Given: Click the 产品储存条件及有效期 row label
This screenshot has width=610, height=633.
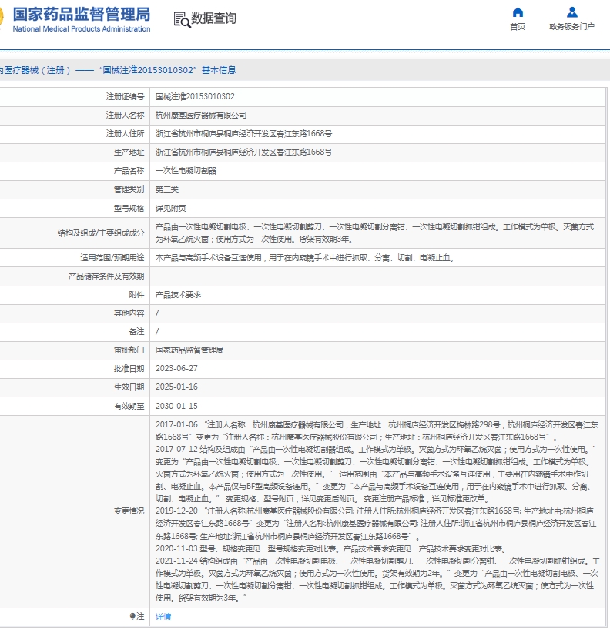Looking at the screenshot, I should 106,276.
